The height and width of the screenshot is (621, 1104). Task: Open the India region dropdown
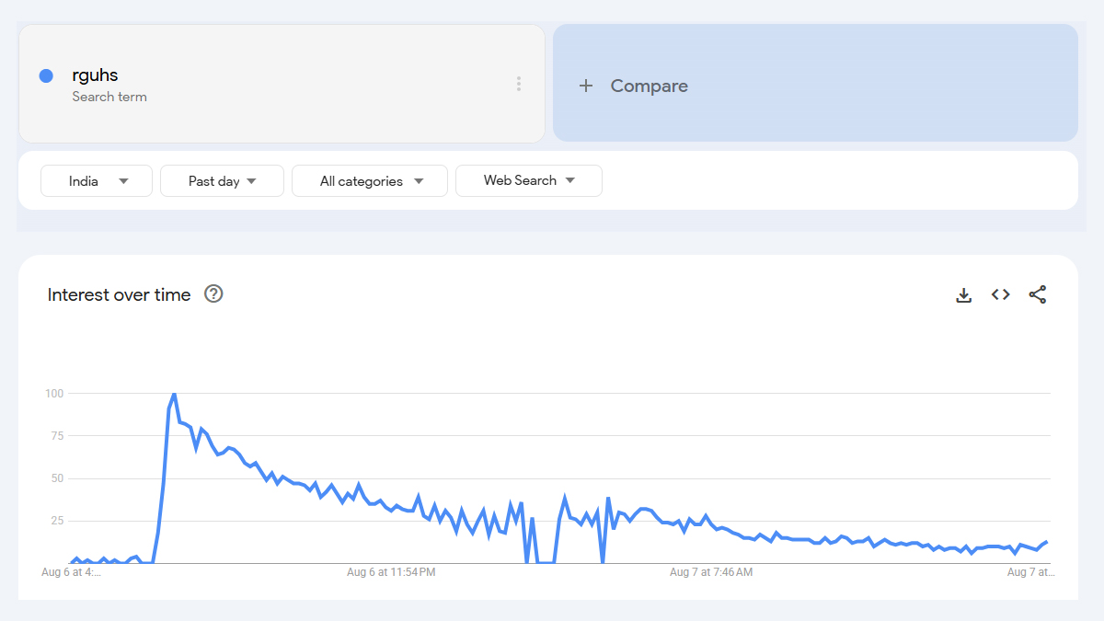coord(96,180)
